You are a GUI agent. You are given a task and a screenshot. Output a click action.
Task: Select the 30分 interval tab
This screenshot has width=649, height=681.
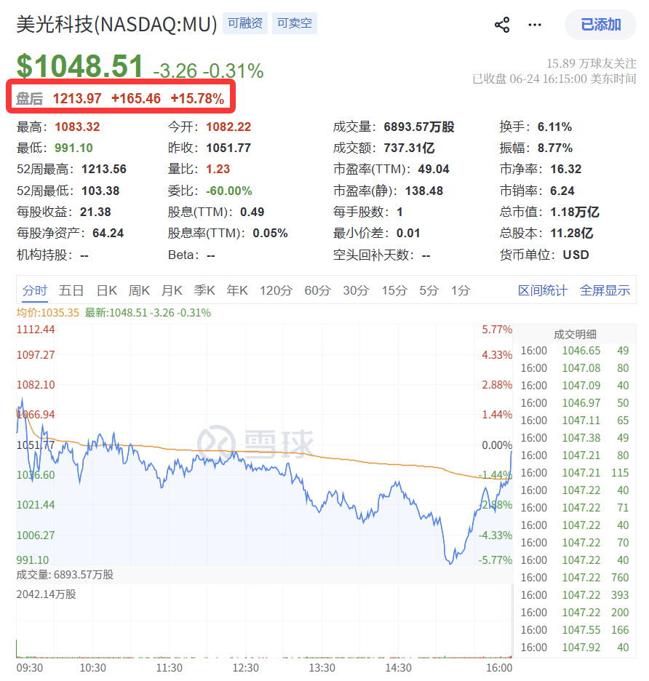tap(356, 290)
